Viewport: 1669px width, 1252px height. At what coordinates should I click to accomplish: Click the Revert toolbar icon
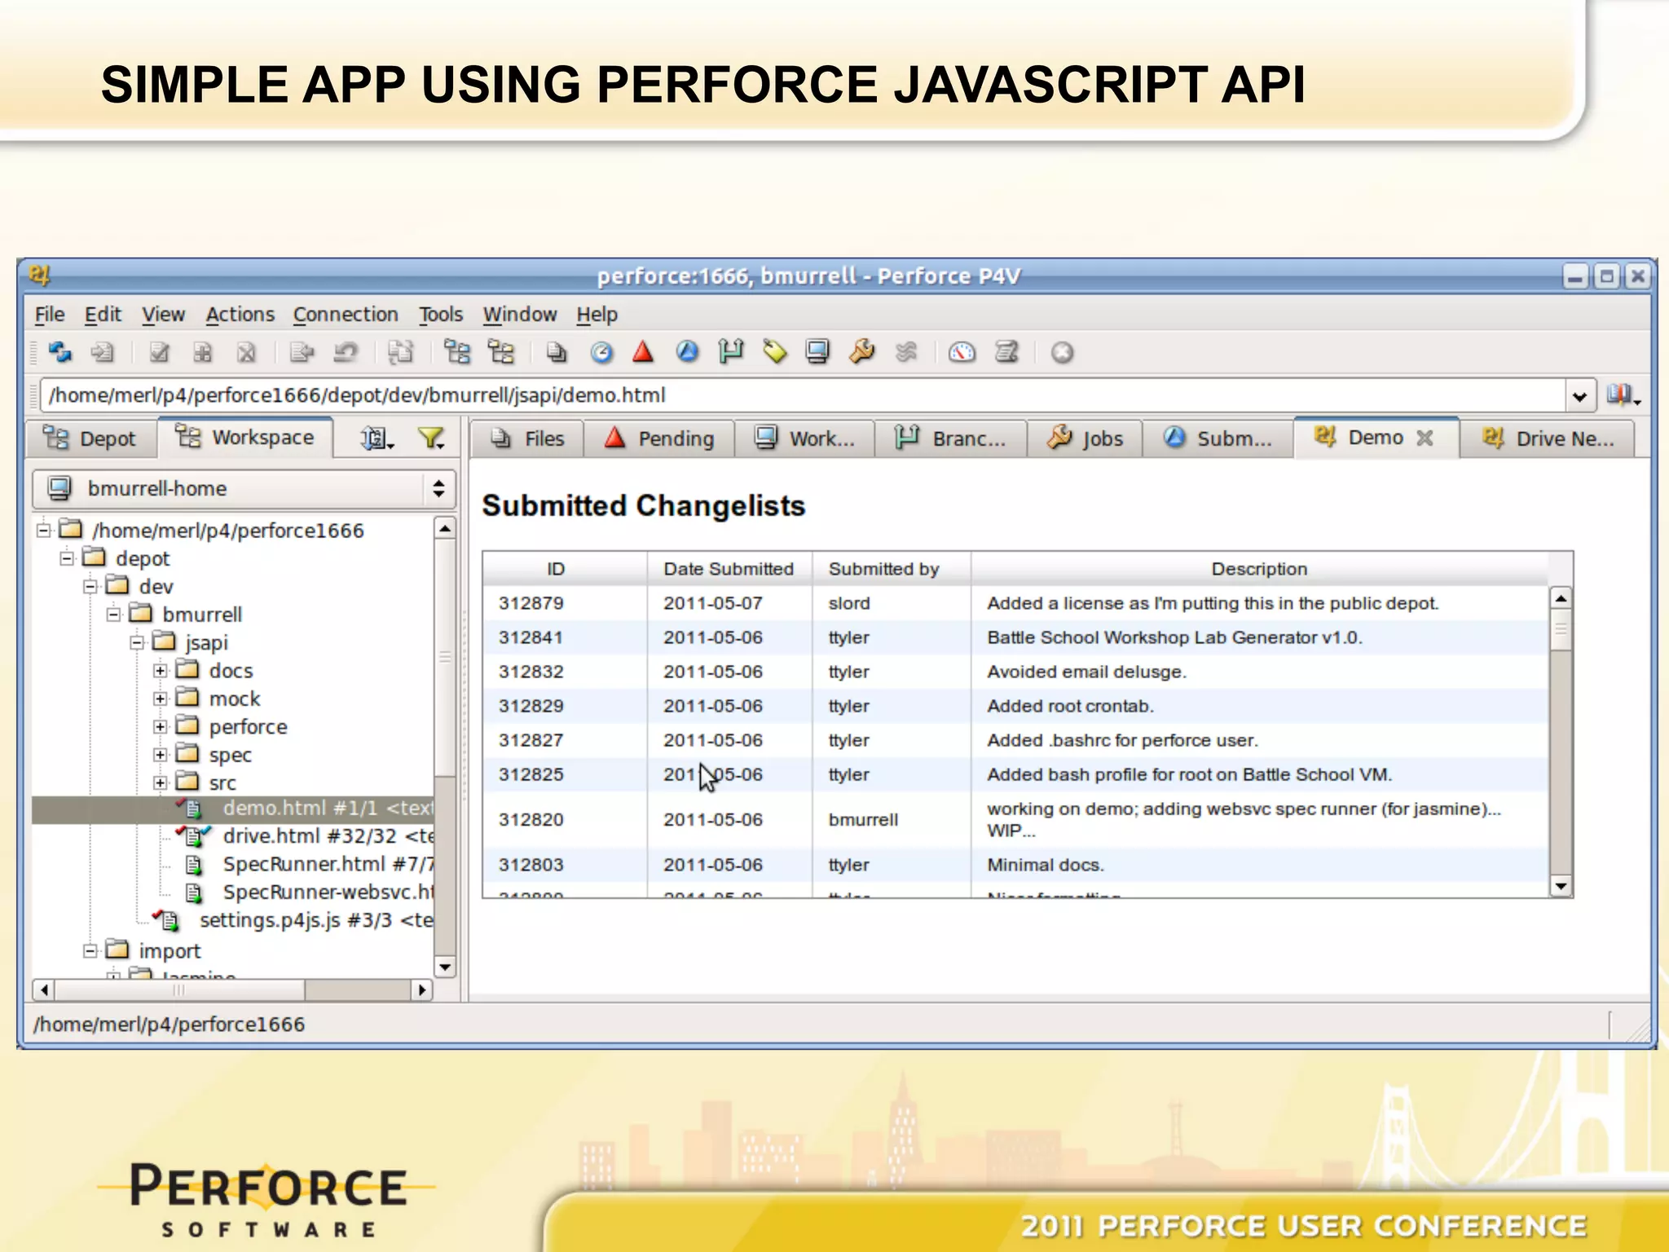(346, 352)
